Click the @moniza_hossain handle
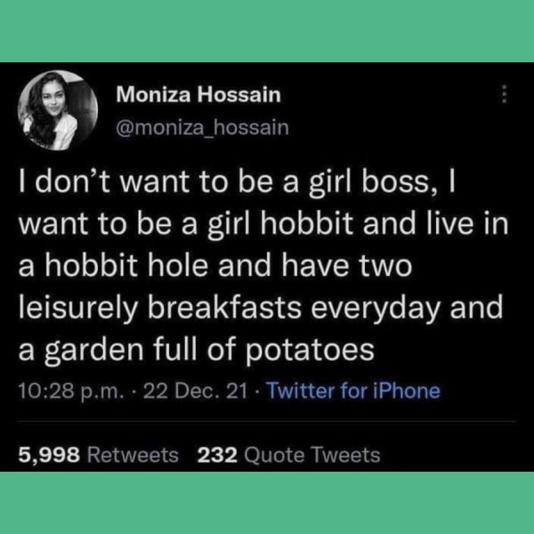The height and width of the screenshot is (534, 534). (202, 127)
